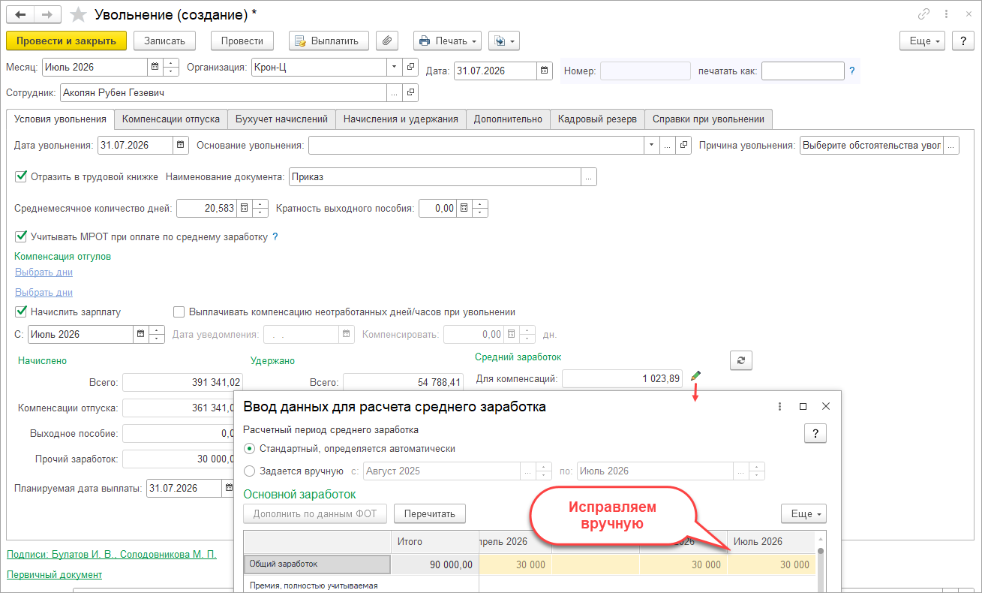982x593 pixels.
Task: Go forward with the right arrow button
Action: [x=47, y=14]
